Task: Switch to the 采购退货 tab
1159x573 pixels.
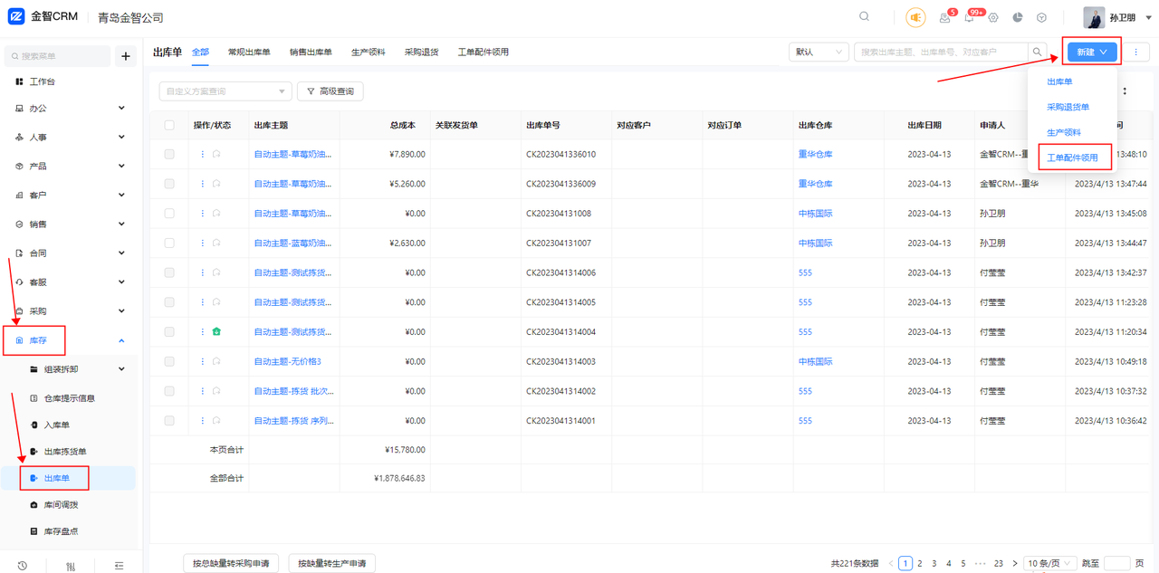Action: click(x=422, y=53)
